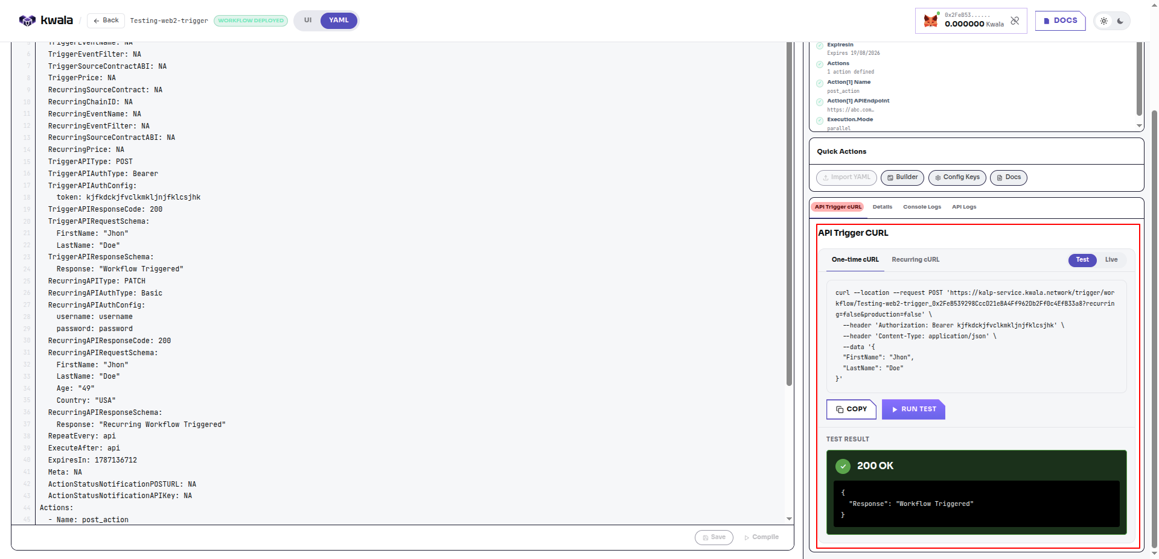Image resolution: width=1159 pixels, height=559 pixels.
Task: Copy the cURL command
Action: tap(851, 409)
